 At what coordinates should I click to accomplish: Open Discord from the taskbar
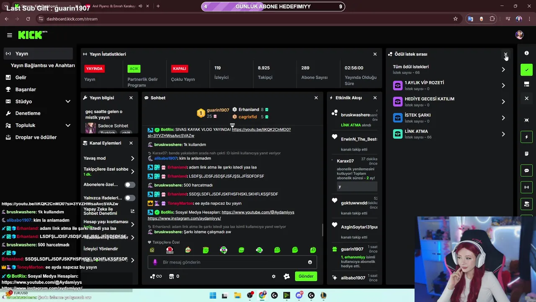[299, 295]
